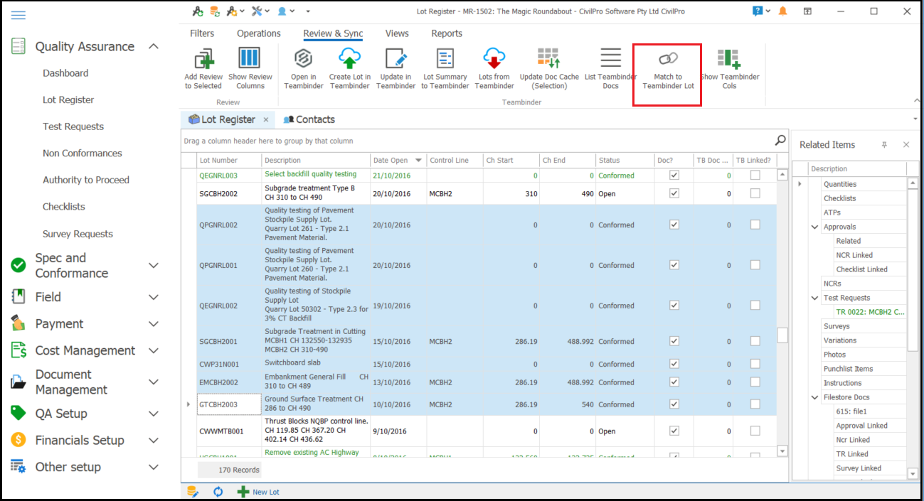Click the Lot Summary to Teambinder icon
Viewport: 924px width, 501px height.
point(445,58)
